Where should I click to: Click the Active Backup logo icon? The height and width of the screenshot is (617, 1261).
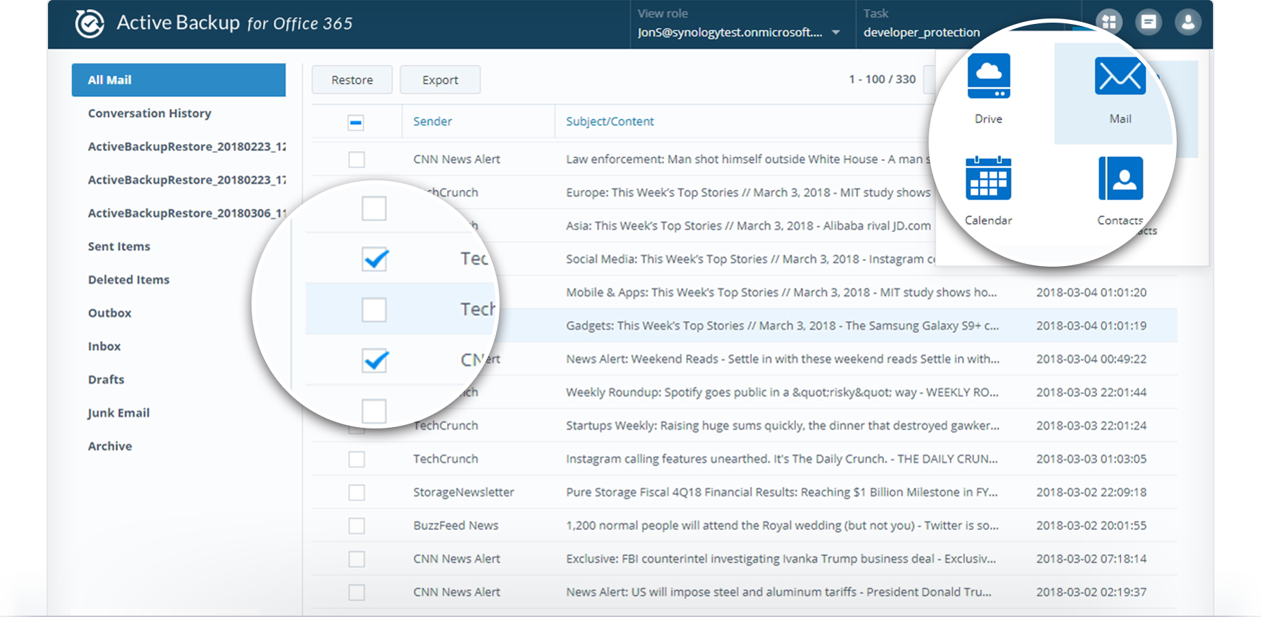coord(89,23)
